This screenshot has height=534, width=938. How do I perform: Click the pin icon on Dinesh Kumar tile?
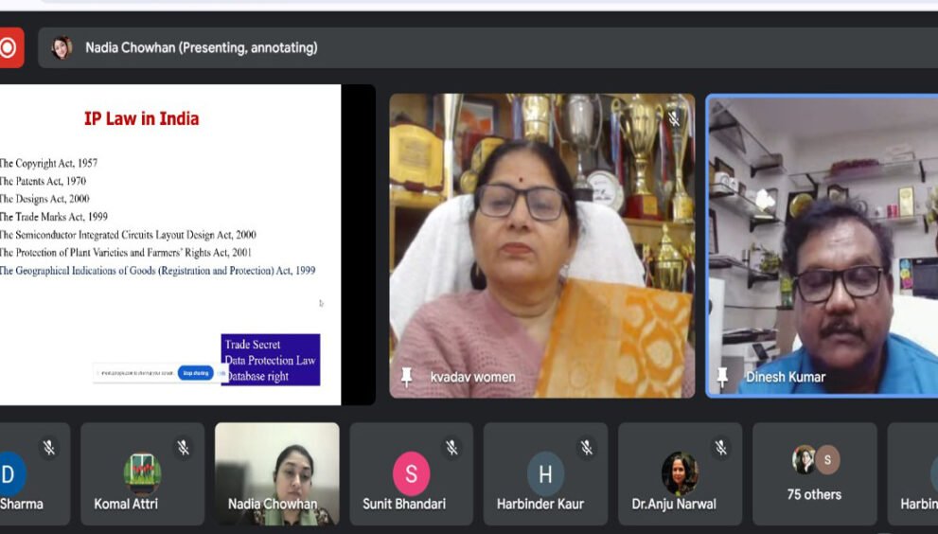722,377
